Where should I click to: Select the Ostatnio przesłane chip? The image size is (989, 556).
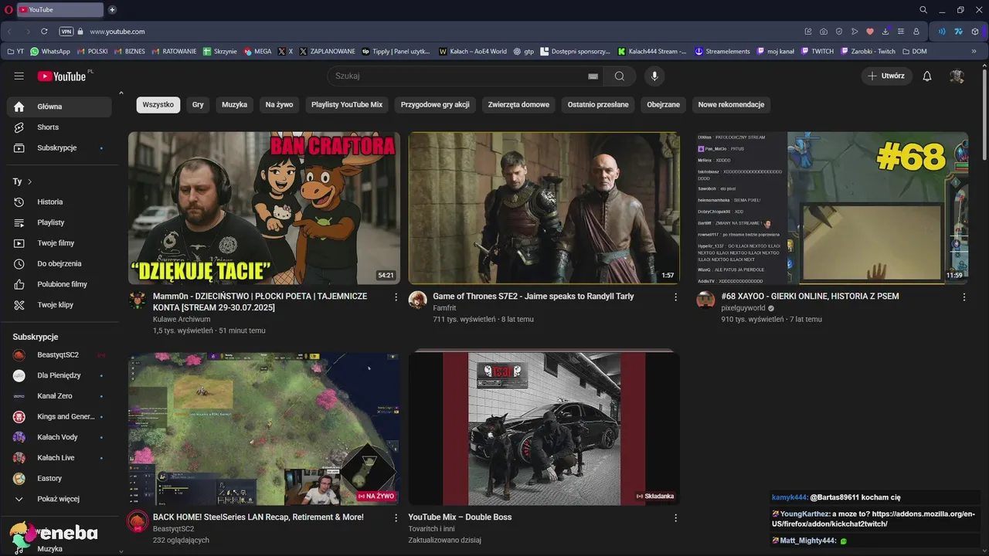[x=598, y=104]
